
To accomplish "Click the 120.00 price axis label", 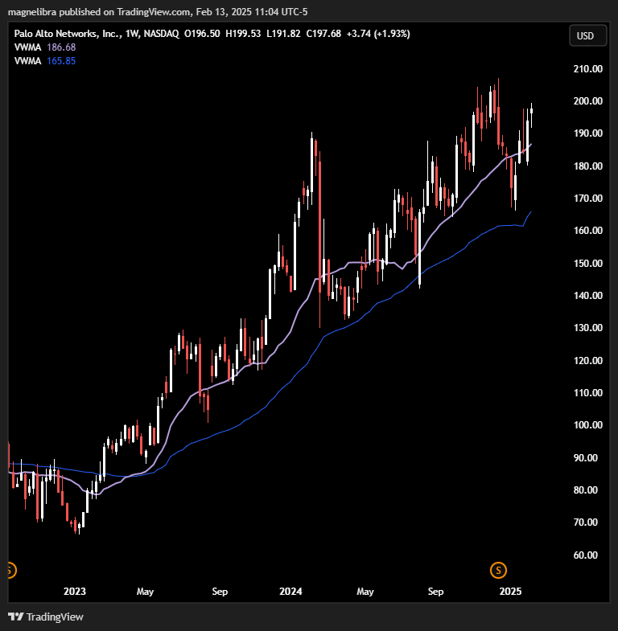I will pyautogui.click(x=587, y=361).
